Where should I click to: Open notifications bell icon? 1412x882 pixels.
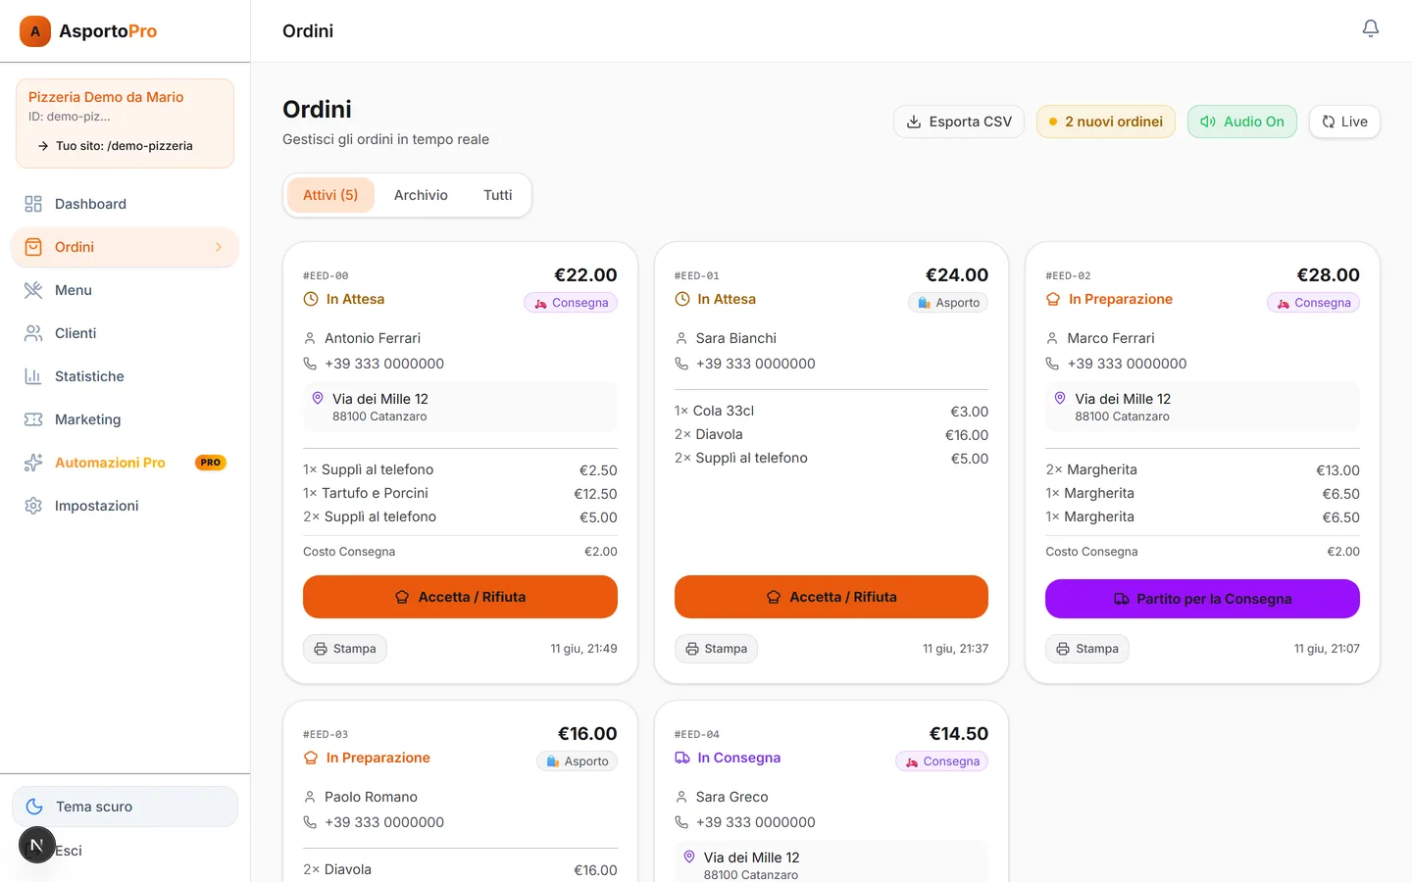click(x=1371, y=28)
